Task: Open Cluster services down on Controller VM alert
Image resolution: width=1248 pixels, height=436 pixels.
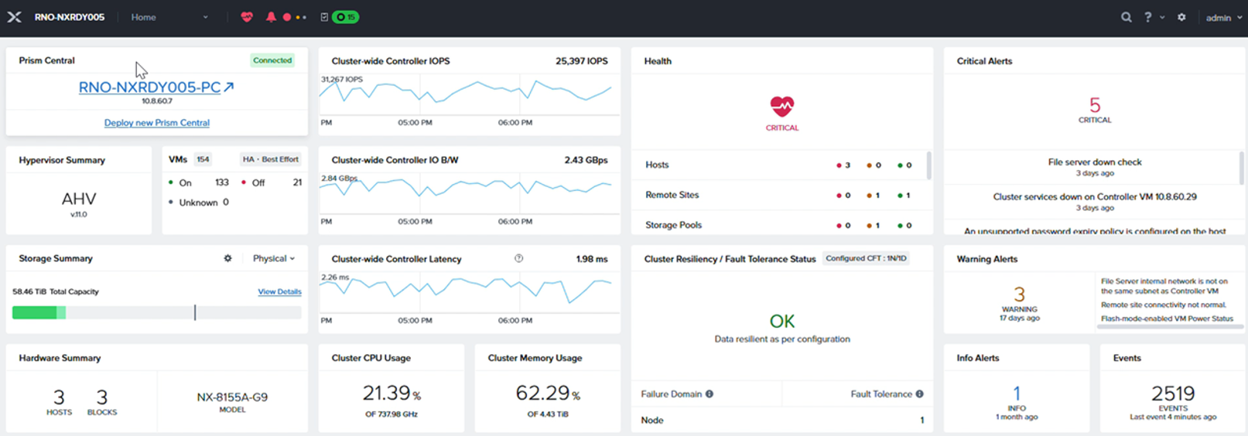Action: tap(1095, 196)
